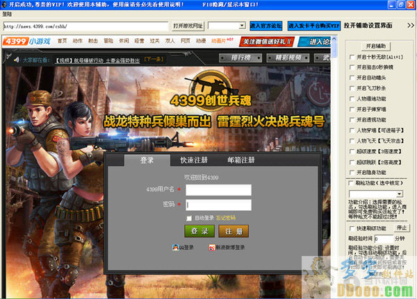This screenshot has width=417, height=299.
Task: Select 双人 category in nav bar
Action: click(x=170, y=41)
